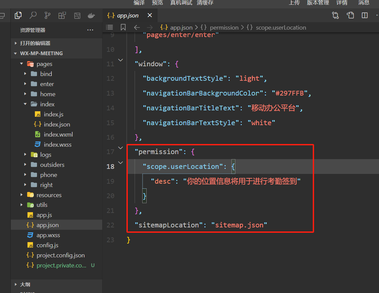Click the back navigation arrow
Screen dimensions: 379x293
click(137, 27)
